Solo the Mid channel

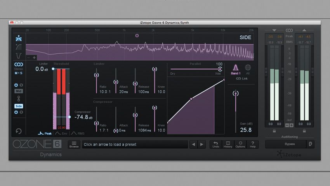tap(21, 85)
